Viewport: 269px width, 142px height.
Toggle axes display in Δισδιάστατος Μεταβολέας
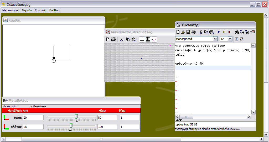(x=142, y=40)
